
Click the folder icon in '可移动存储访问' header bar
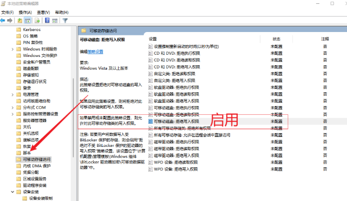(x=84, y=30)
